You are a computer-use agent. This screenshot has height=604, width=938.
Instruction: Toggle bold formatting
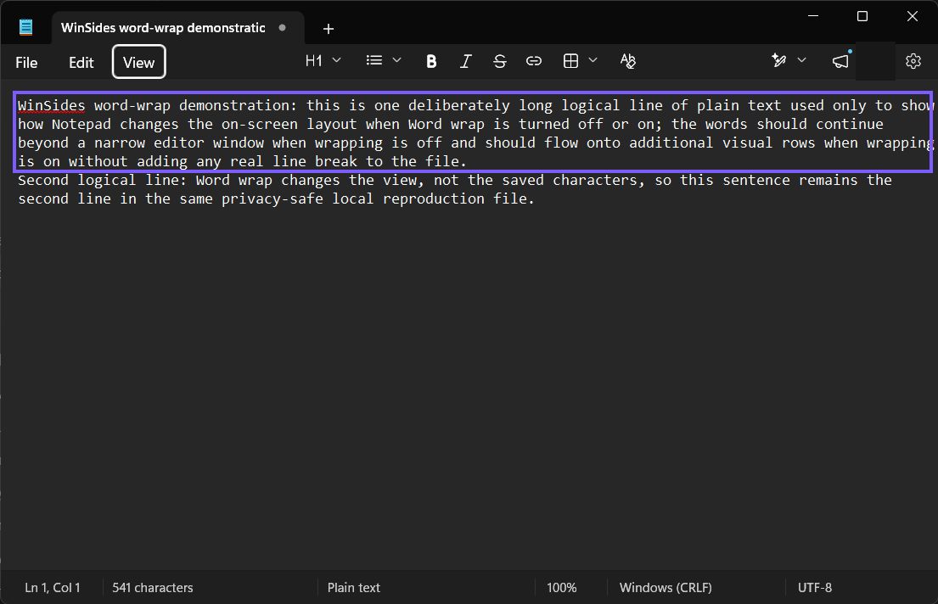pyautogui.click(x=431, y=61)
